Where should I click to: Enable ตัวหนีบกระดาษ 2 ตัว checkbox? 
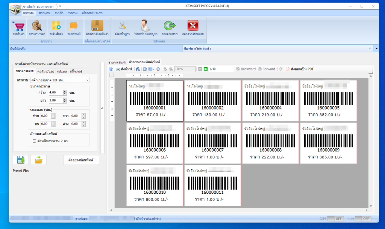pyautogui.click(x=34, y=141)
